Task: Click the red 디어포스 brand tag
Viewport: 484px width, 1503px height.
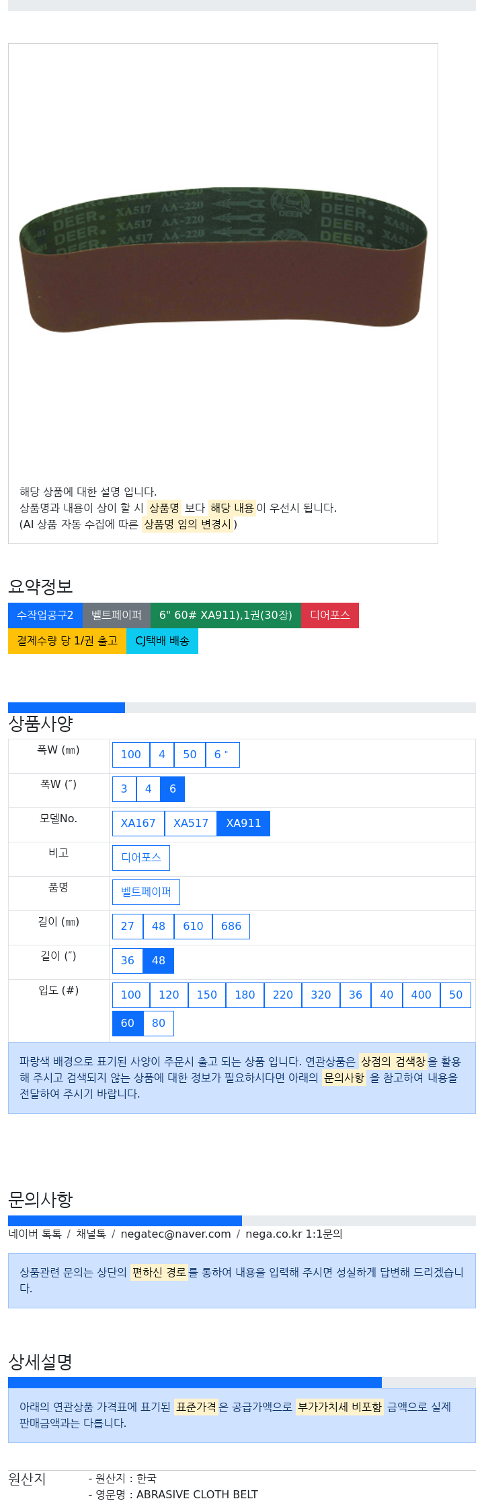Action: click(330, 615)
